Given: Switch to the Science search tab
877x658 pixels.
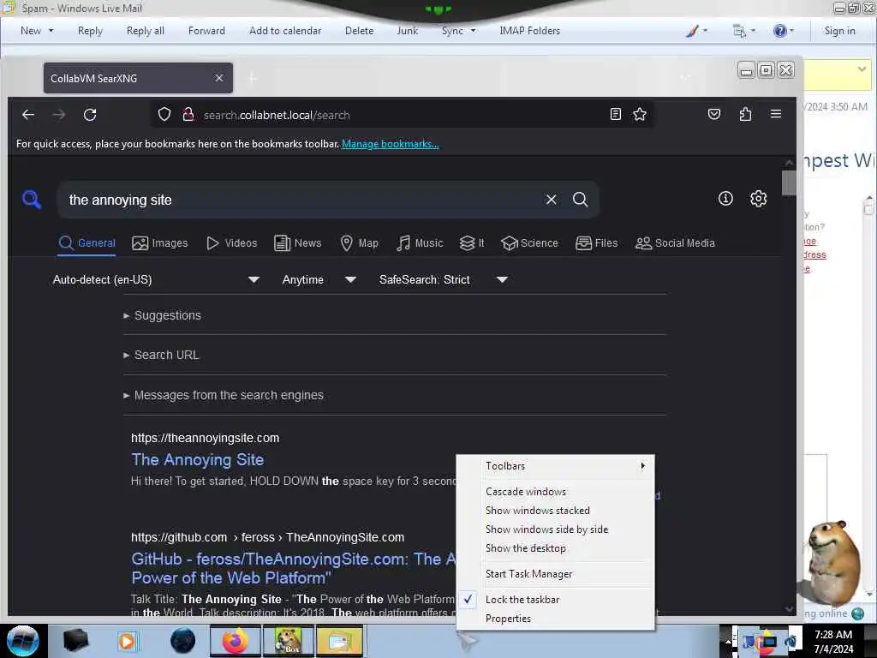Looking at the screenshot, I should pyautogui.click(x=529, y=242).
